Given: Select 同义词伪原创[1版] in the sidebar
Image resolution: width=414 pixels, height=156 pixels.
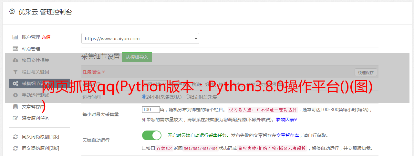Looking at the screenshot, I should tap(41, 137).
